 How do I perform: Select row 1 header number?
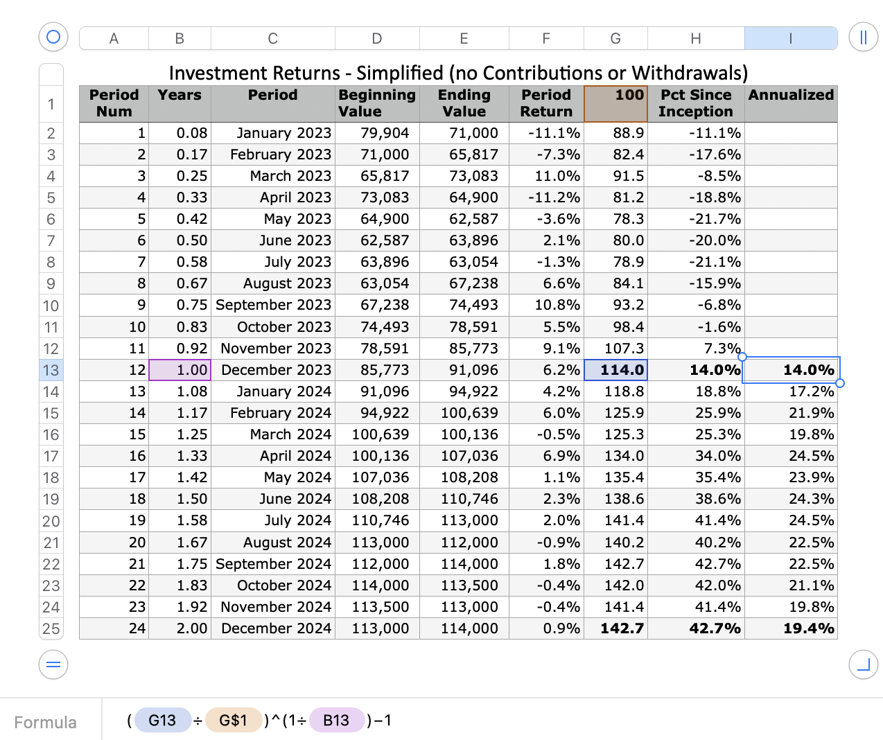click(x=51, y=104)
